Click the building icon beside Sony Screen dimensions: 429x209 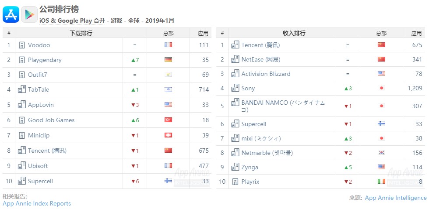coord(235,88)
